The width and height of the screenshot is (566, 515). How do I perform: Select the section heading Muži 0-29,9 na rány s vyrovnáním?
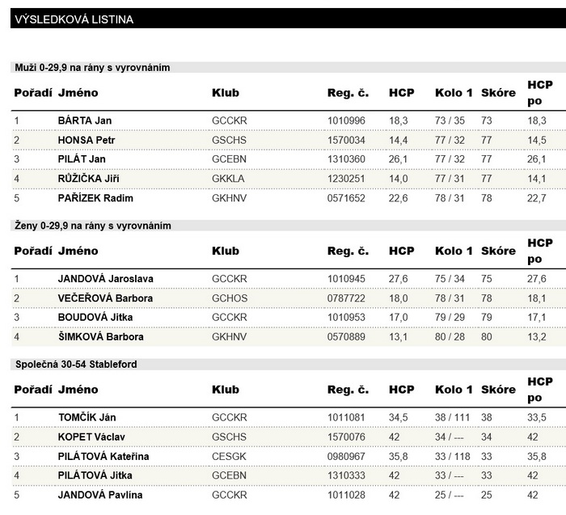[x=92, y=67]
